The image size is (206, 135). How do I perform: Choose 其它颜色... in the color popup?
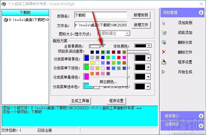point(108,82)
